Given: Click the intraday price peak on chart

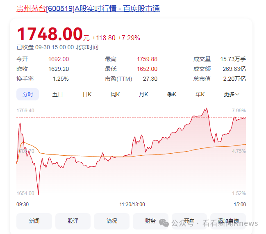Looking at the screenshot, I should click(207, 108).
